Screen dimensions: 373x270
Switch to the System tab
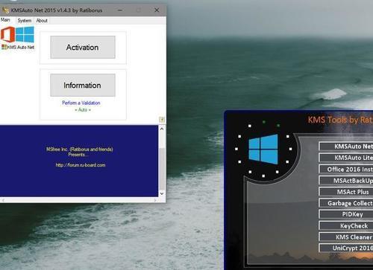click(x=25, y=21)
